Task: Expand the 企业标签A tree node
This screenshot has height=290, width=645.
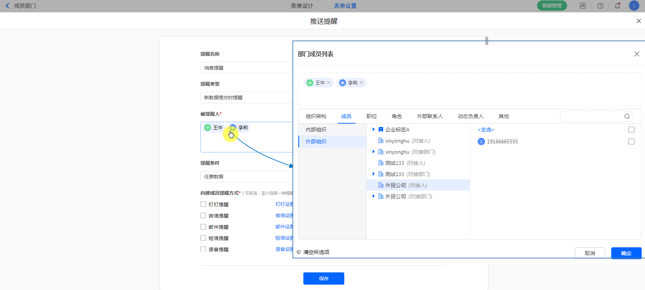Action: [373, 129]
